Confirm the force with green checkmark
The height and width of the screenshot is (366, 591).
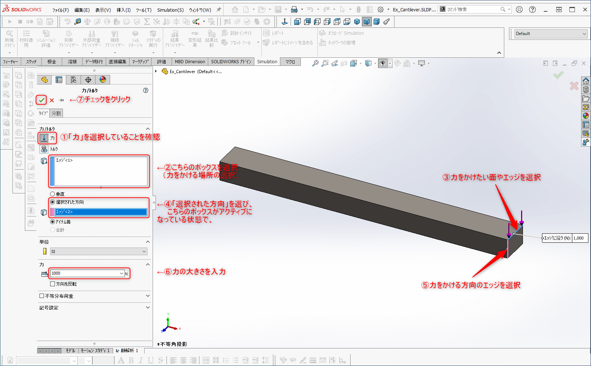[x=41, y=100]
